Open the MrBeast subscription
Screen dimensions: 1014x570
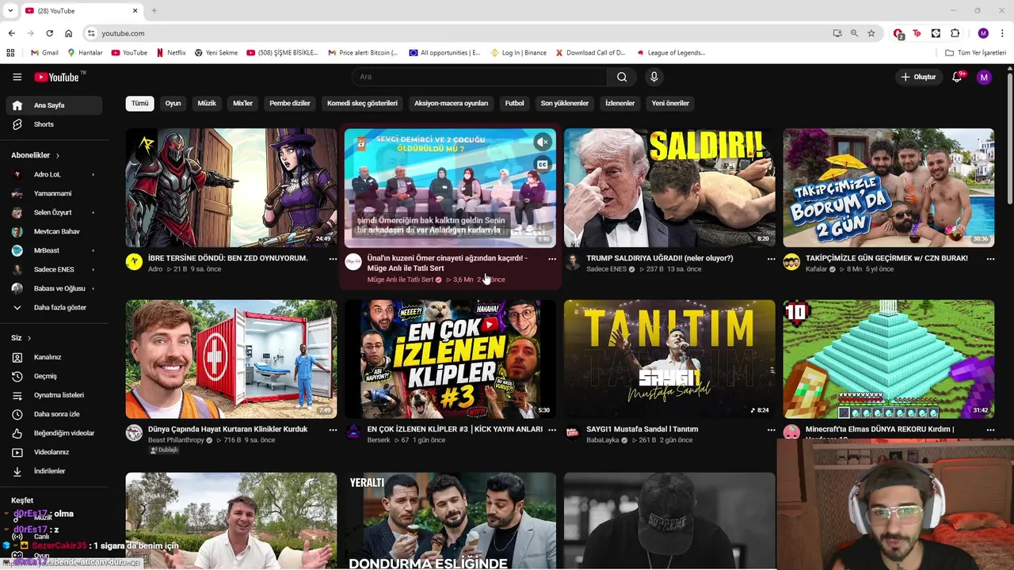54,250
